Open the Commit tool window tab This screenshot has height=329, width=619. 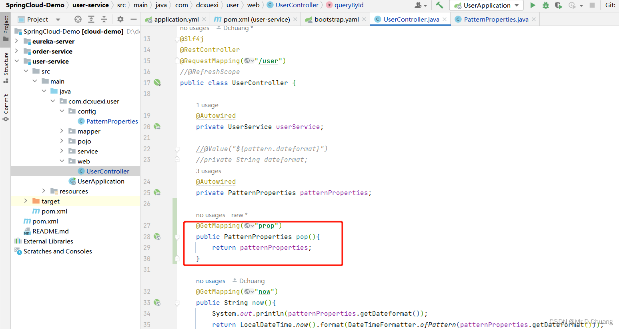6,107
